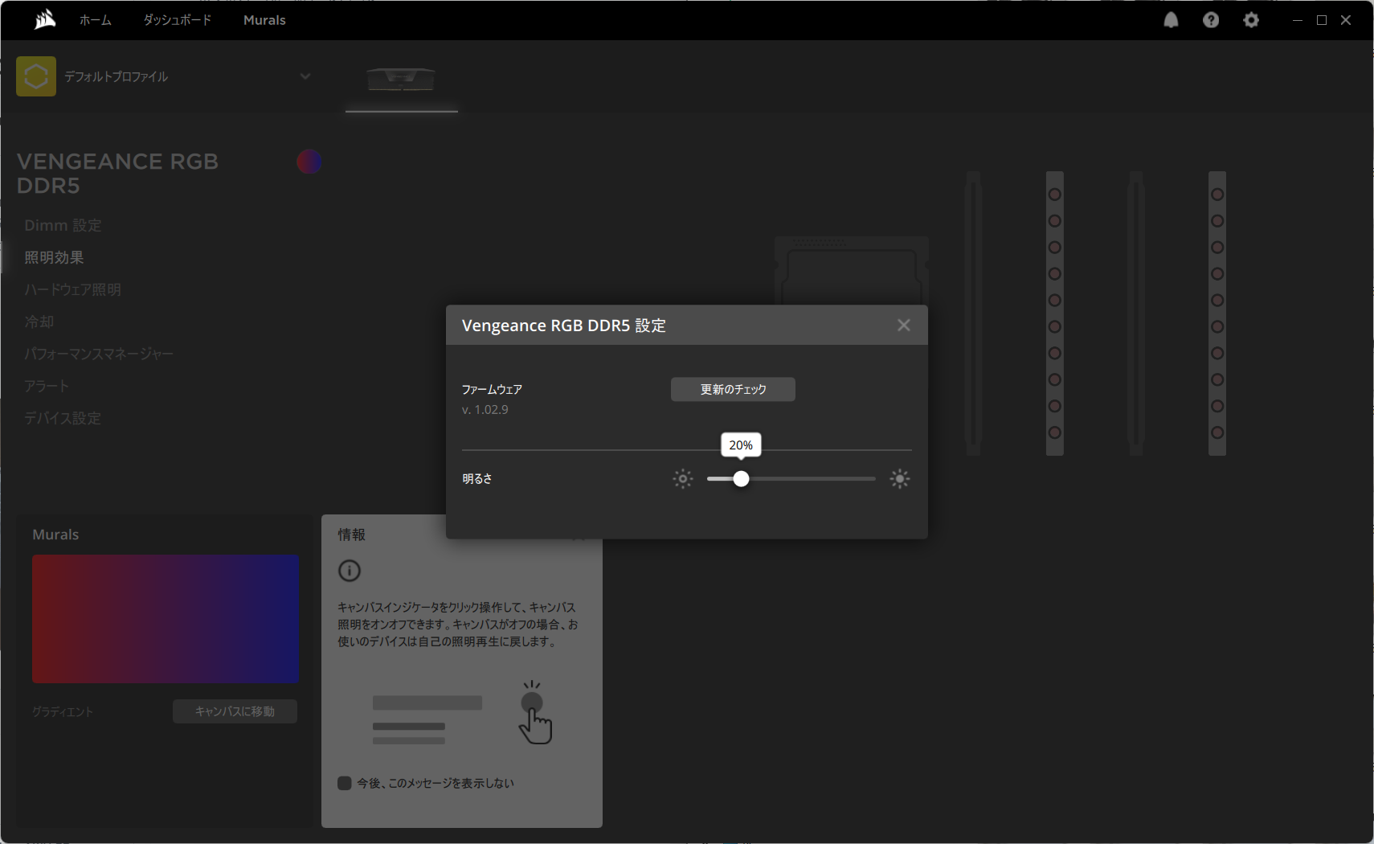This screenshot has height=844, width=1374.
Task: Click the hand pointer illustration in info panel
Action: pyautogui.click(x=535, y=714)
